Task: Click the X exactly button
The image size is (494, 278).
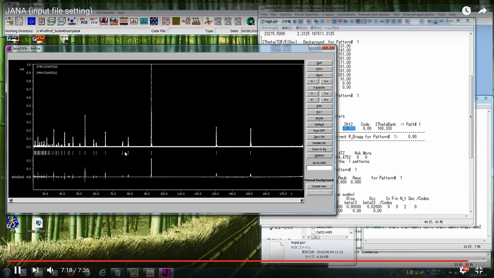Action: 319,88
